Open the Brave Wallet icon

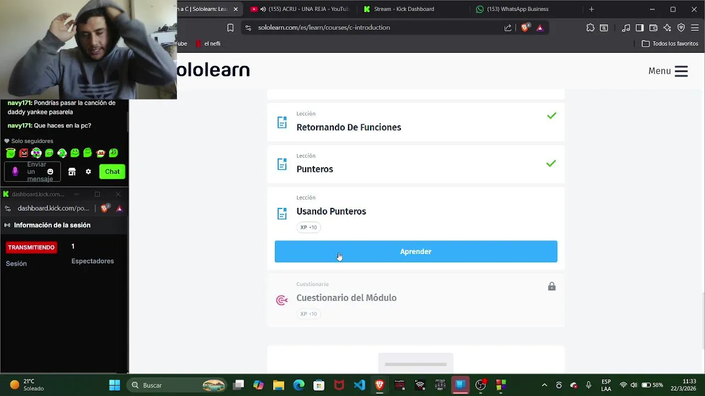tap(653, 28)
